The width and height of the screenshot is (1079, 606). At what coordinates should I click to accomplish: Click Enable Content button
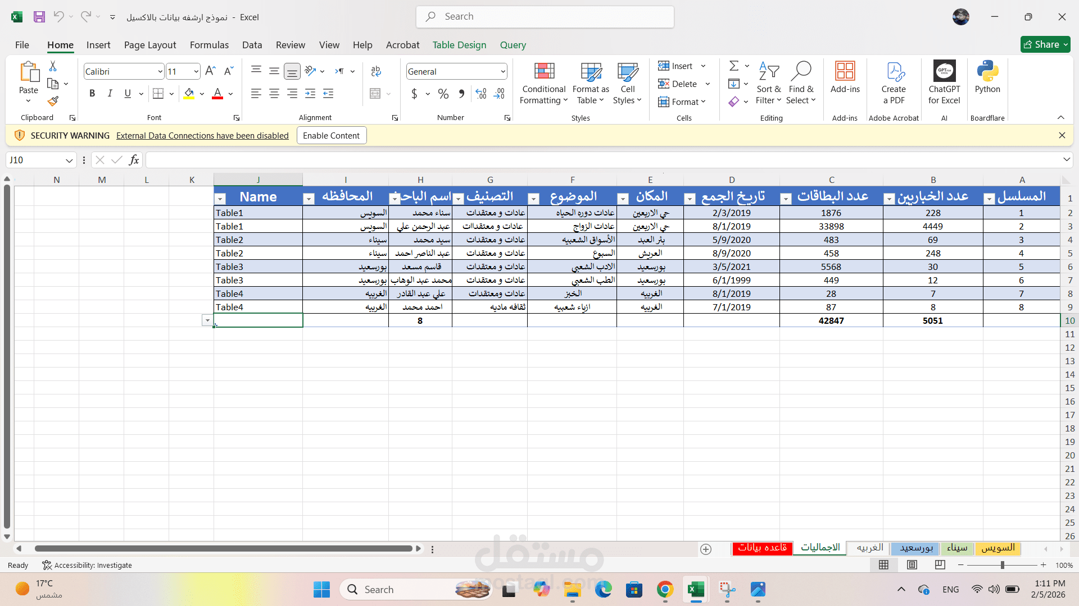tap(331, 136)
